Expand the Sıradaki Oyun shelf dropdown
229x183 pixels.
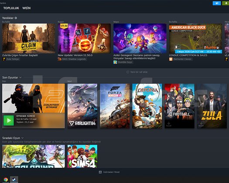point(22,138)
